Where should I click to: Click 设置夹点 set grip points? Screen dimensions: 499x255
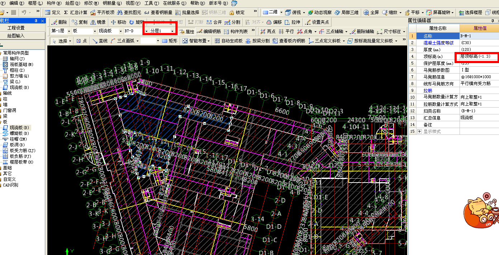[x=317, y=22]
